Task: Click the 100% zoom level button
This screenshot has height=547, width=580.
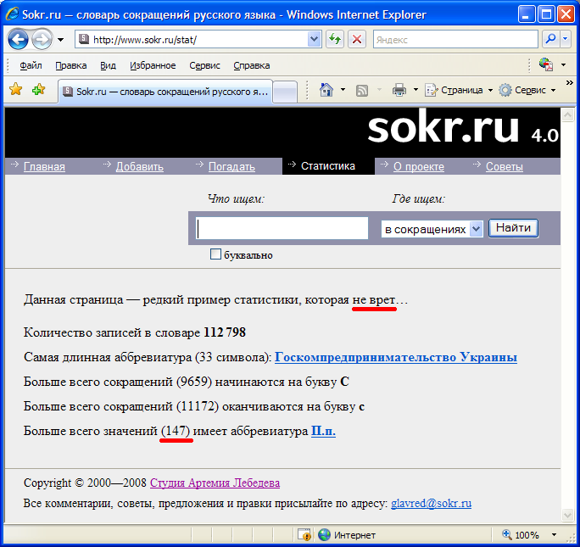Action: 521,535
